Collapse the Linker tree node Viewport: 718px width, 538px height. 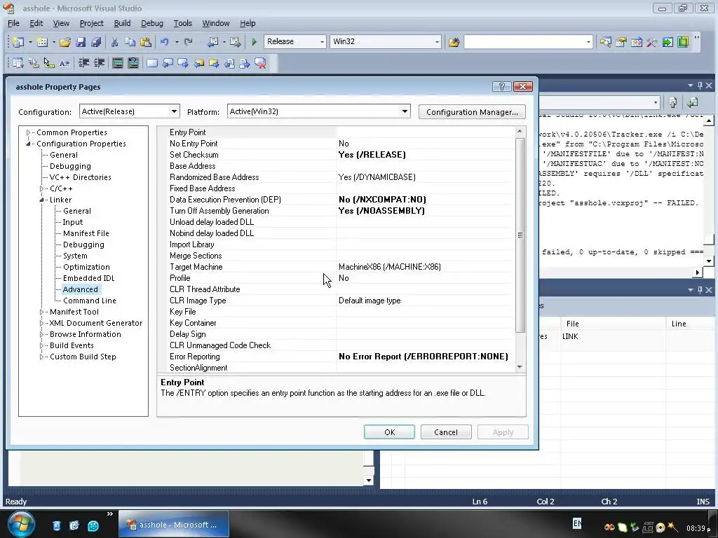tap(41, 200)
